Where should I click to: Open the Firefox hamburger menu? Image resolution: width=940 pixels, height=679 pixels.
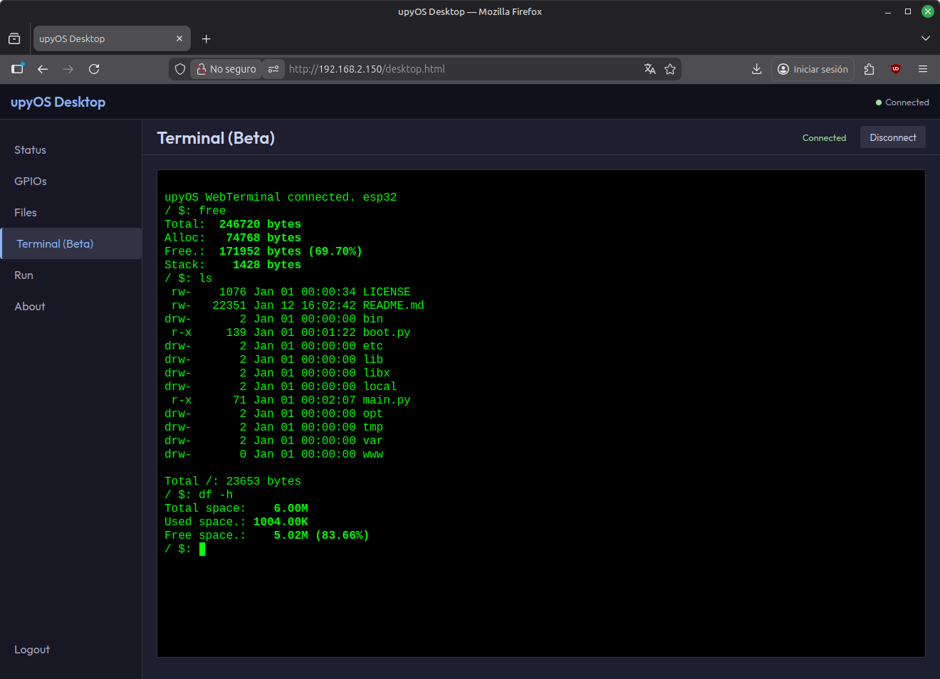point(923,69)
